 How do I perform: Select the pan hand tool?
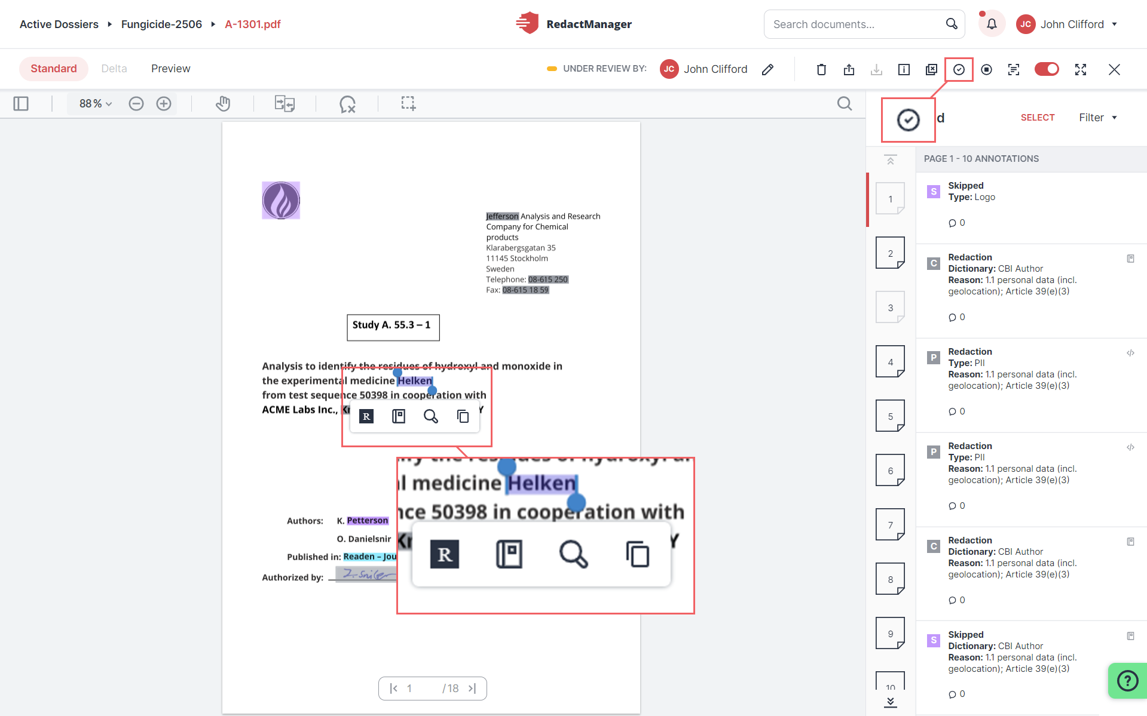point(223,103)
